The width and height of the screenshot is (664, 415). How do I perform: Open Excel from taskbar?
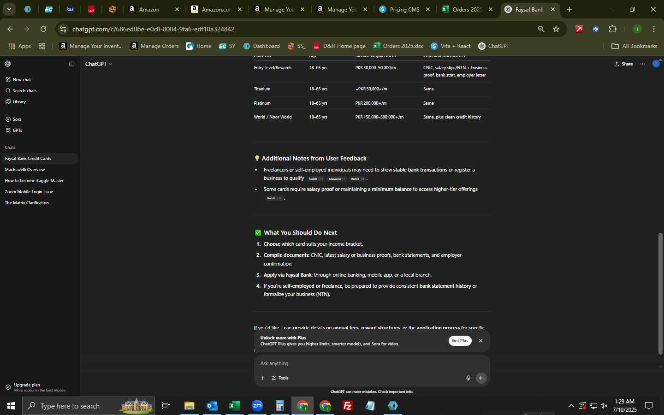pyautogui.click(x=235, y=406)
